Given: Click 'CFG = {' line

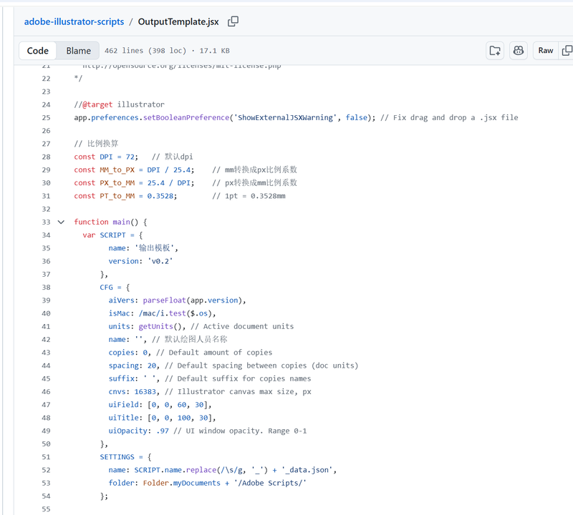Looking at the screenshot, I should pos(115,288).
